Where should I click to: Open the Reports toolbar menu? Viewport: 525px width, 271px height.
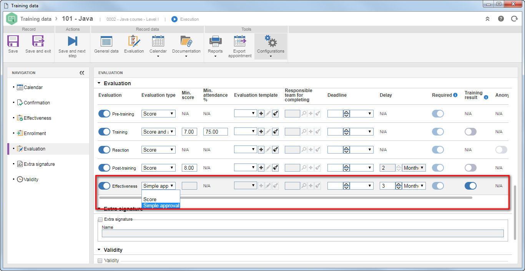point(215,46)
